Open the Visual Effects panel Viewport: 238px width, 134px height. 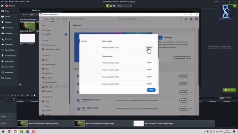click(x=8, y=67)
